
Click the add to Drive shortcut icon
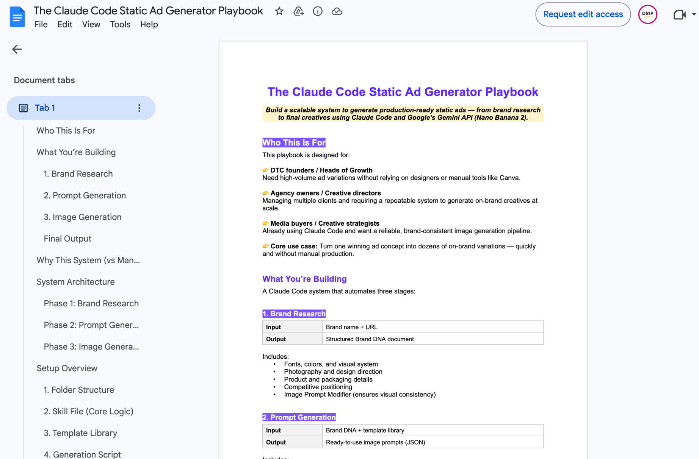coord(299,11)
